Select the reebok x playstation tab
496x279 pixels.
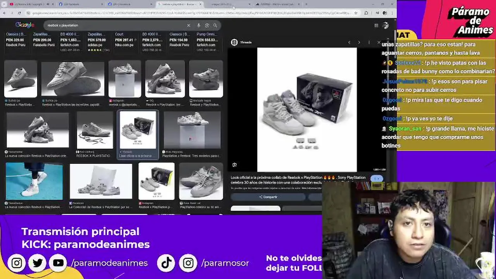pos(179,4)
